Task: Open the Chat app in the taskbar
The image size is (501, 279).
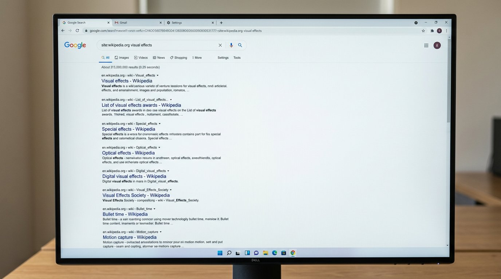Action: [256, 253]
